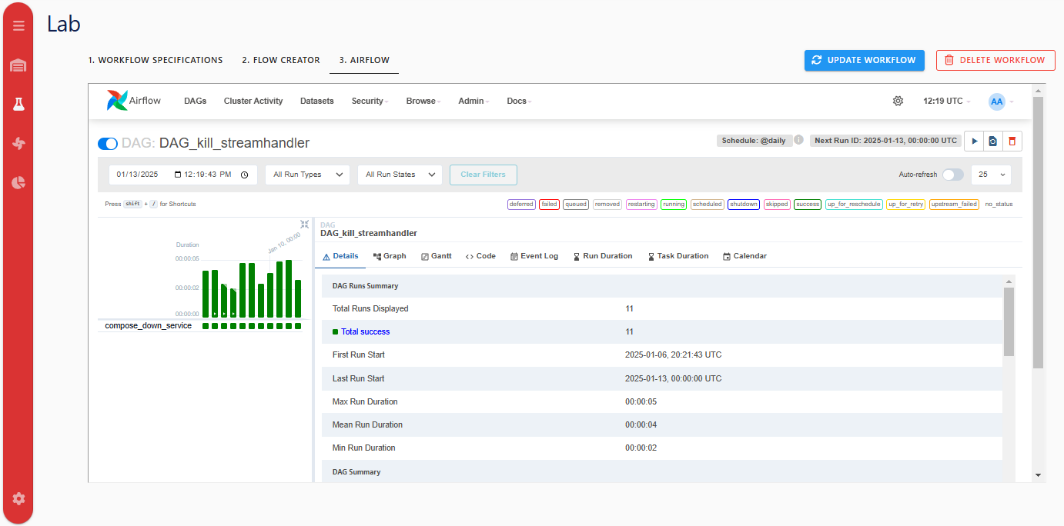This screenshot has width=1064, height=526.
Task: Open Airflow settings via the gear icon
Action: (898, 101)
